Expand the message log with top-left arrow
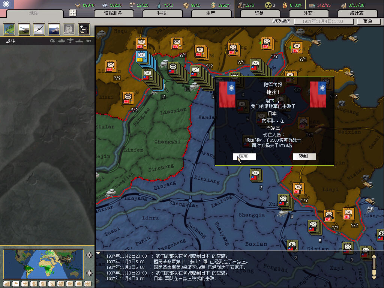Screen dimensions: 384x288 pyautogui.click(x=99, y=253)
